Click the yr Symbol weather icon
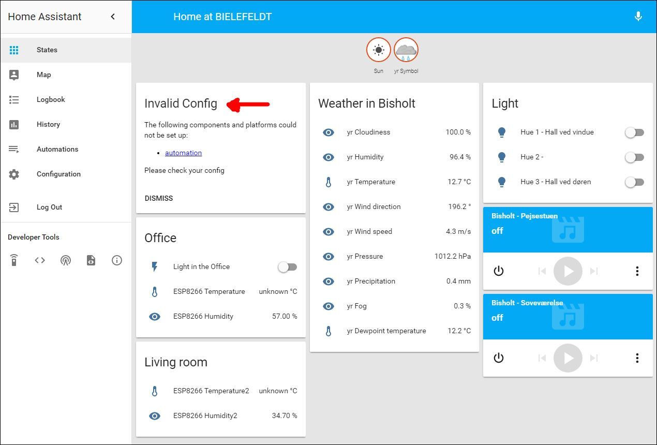The width and height of the screenshot is (657, 445). pyautogui.click(x=406, y=49)
